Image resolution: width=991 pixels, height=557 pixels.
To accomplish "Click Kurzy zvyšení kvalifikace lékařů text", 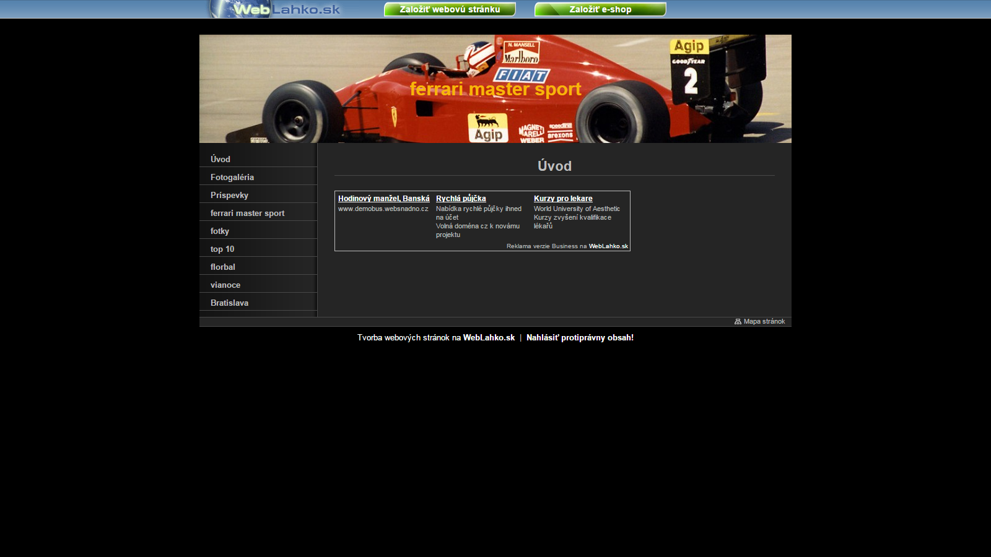I will point(572,222).
